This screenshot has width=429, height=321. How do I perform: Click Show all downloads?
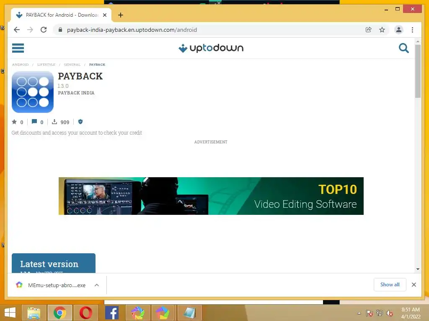pyautogui.click(x=390, y=285)
